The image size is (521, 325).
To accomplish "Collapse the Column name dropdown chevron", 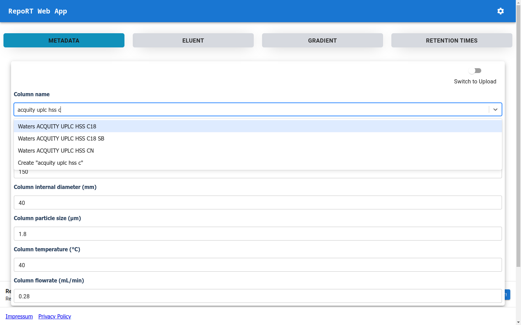I will pyautogui.click(x=495, y=109).
